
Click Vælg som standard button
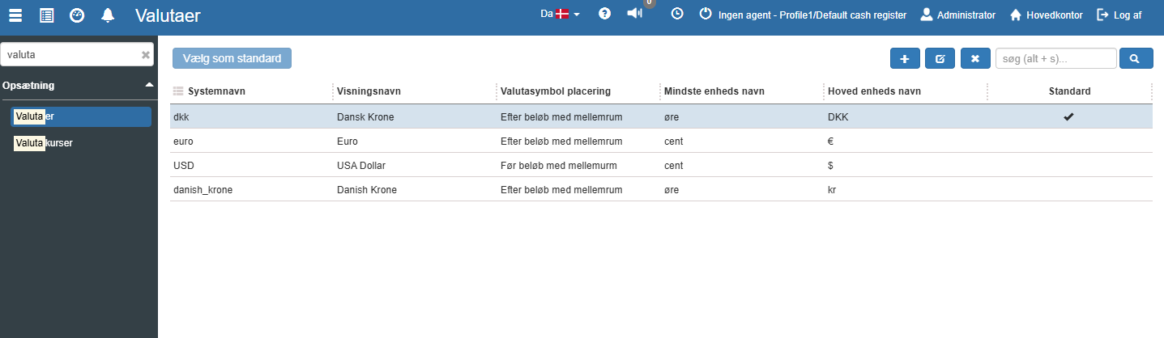click(x=232, y=58)
